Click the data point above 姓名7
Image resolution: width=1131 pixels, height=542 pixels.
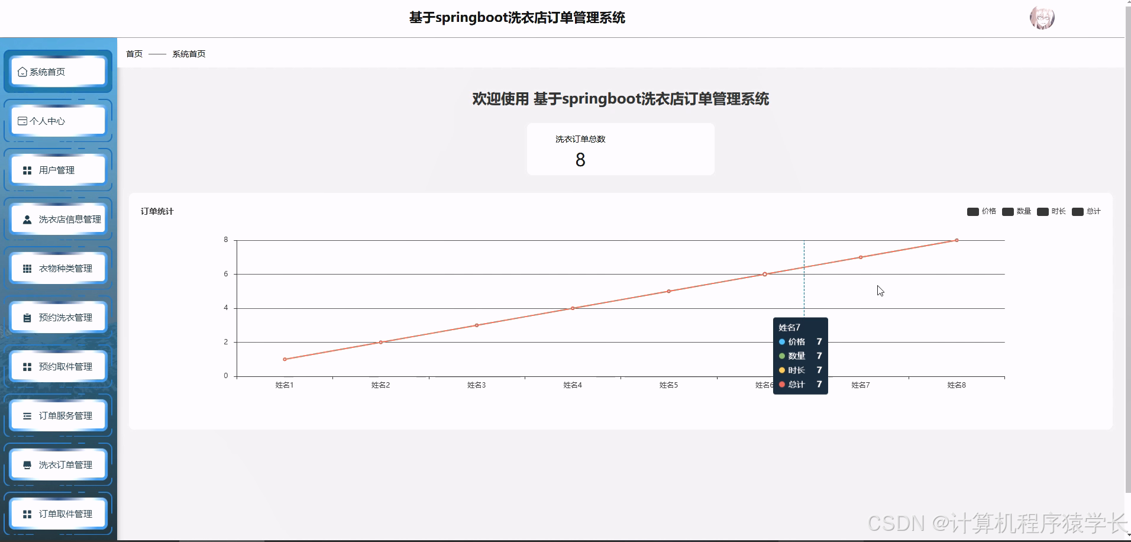[x=861, y=257]
